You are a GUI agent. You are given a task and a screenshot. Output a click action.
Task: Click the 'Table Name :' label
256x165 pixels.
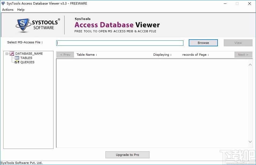click(87, 55)
